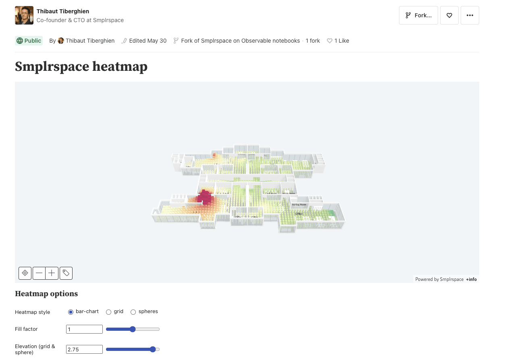
Task: Click the Public globe badge
Action: [29, 41]
